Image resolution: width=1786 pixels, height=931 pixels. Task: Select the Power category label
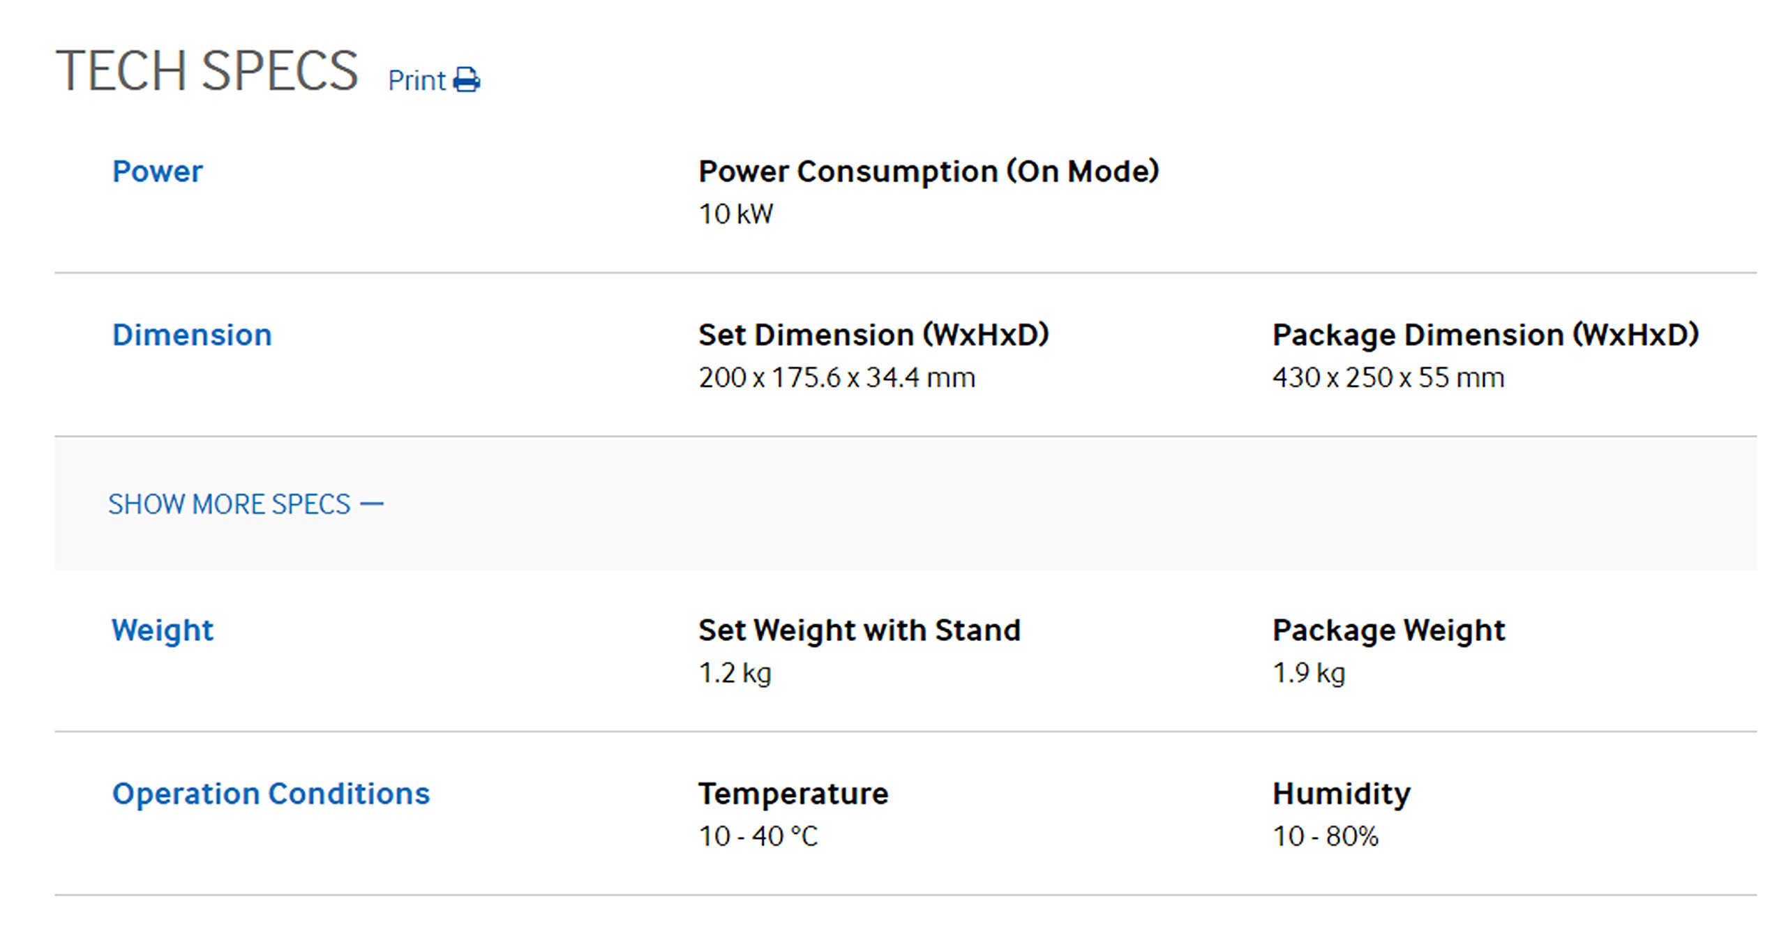pyautogui.click(x=158, y=172)
